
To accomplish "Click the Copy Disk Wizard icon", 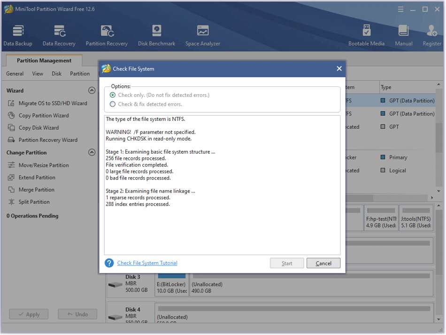I will [x=11, y=127].
